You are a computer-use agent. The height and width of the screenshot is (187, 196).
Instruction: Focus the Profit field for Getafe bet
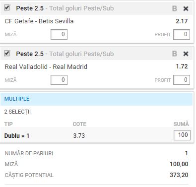click(182, 34)
